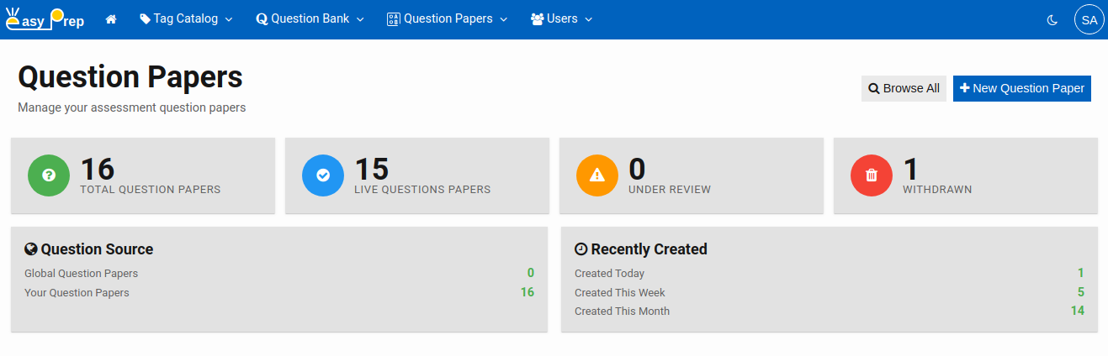The height and width of the screenshot is (356, 1108).
Task: Click the number 16 in Total card
Action: [98, 169]
